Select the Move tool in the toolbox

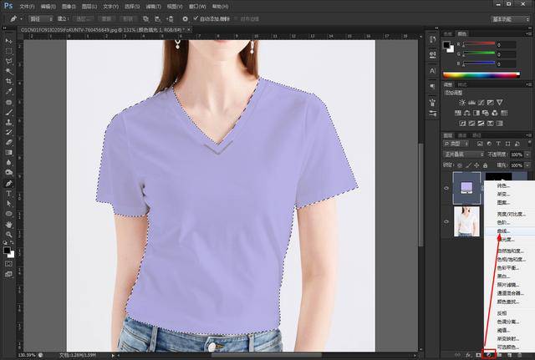(x=8, y=41)
